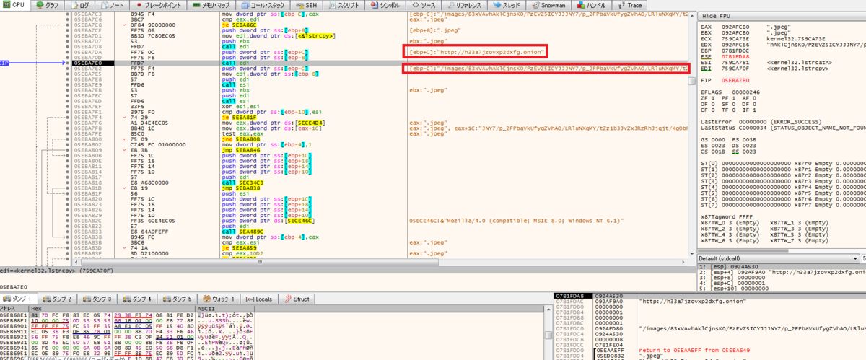Image resolution: width=866 pixels, height=360 pixels.
Task: Select the EAX register in the register panel
Action: pyautogui.click(x=705, y=27)
